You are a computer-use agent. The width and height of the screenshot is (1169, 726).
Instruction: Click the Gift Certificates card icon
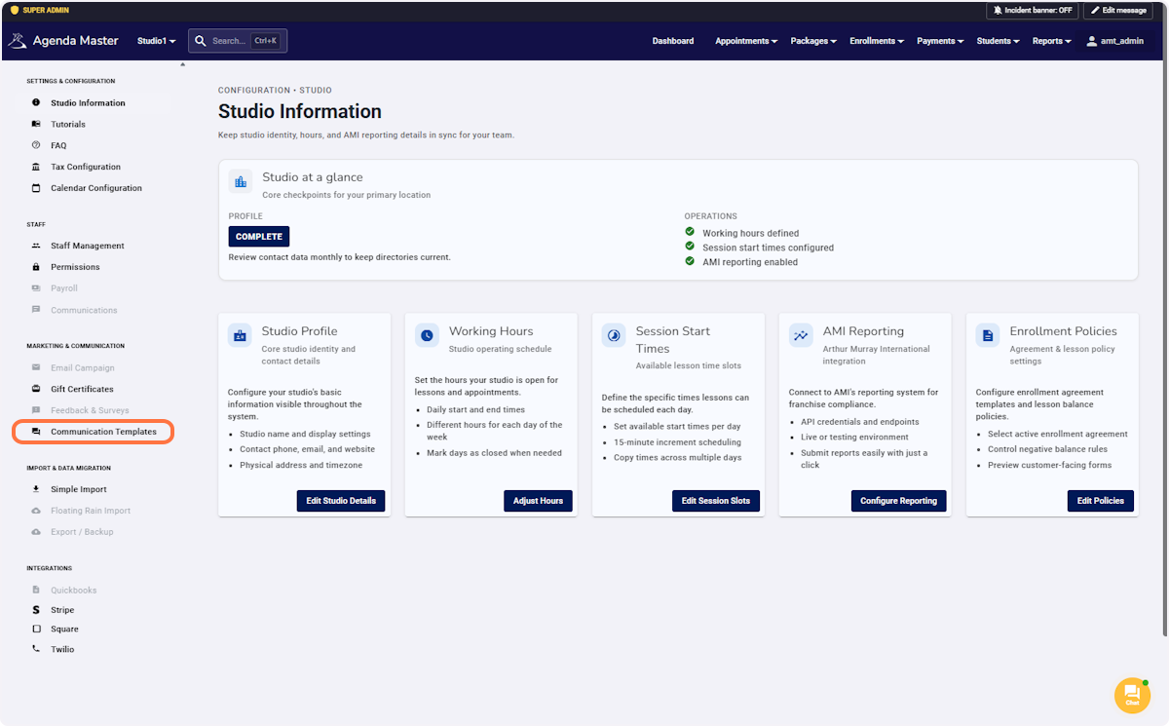tap(36, 389)
